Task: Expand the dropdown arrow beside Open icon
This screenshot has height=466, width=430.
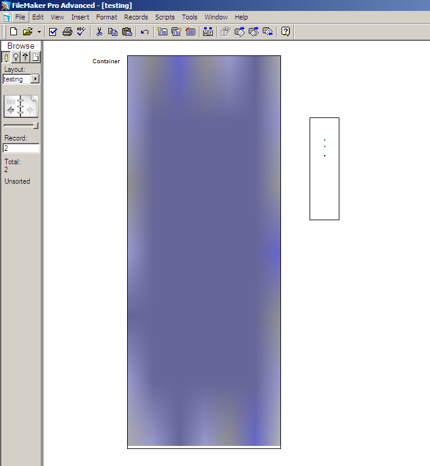Action: tap(39, 32)
